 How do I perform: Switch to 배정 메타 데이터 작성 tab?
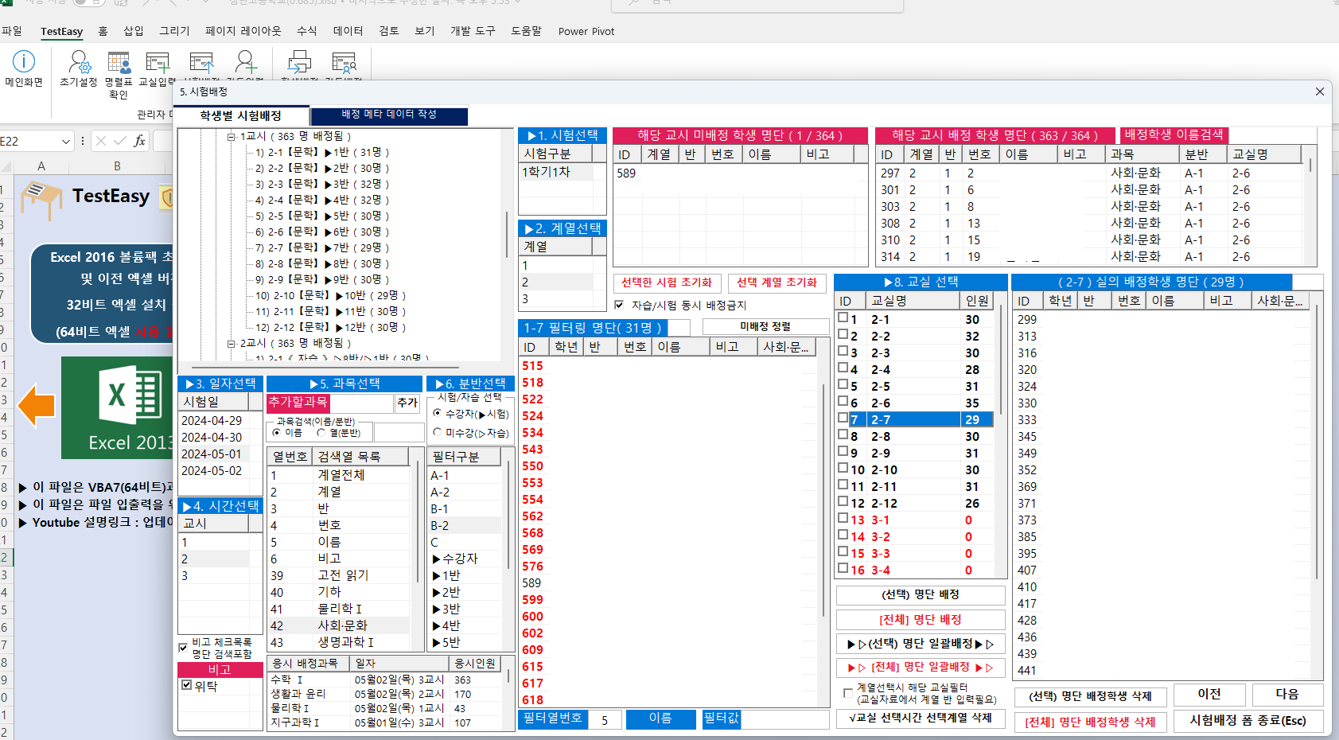(x=388, y=115)
